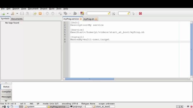Click 'No tags found' in Symbols panel
Screen dimensions: 193x108
point(12,23)
